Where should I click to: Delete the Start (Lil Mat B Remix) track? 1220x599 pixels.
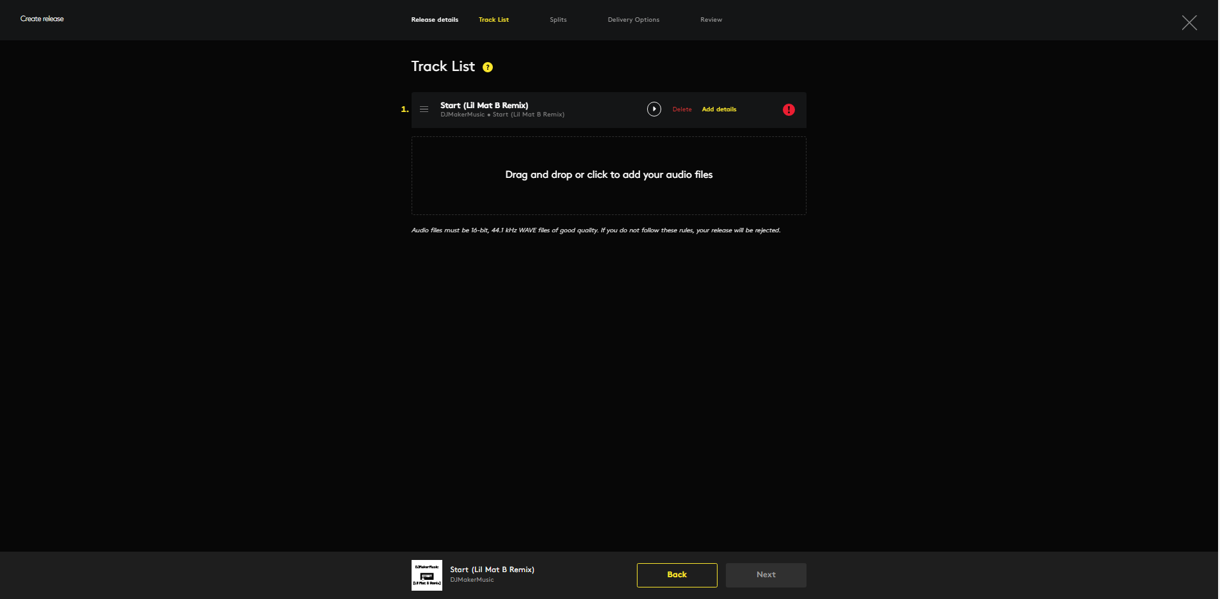[x=682, y=109]
